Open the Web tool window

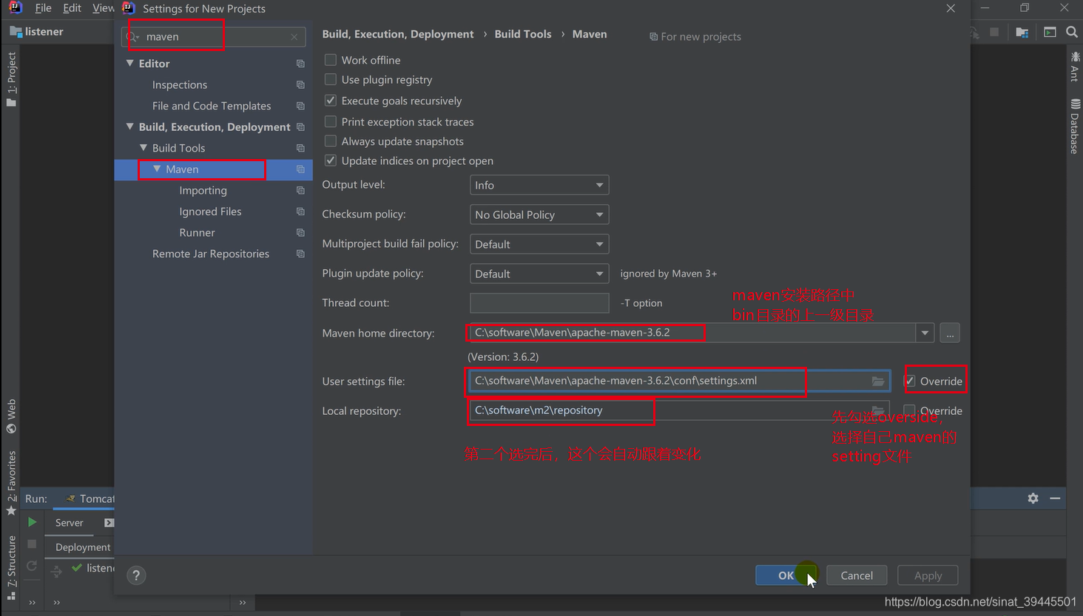click(11, 416)
